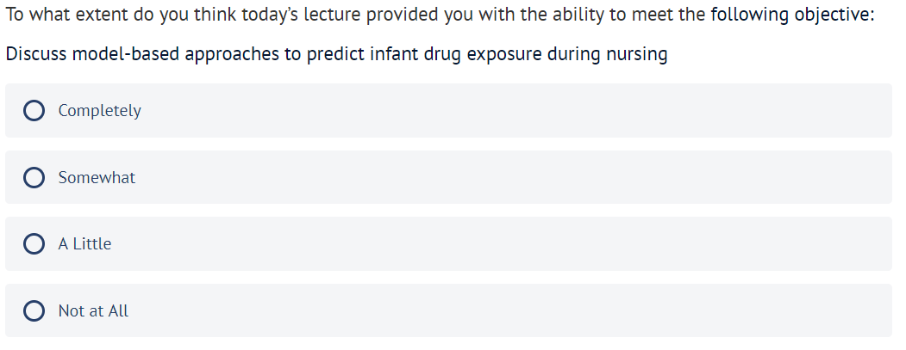Click the blank area of the Not at All row
Screen dimensions: 906x350
coord(517,310)
